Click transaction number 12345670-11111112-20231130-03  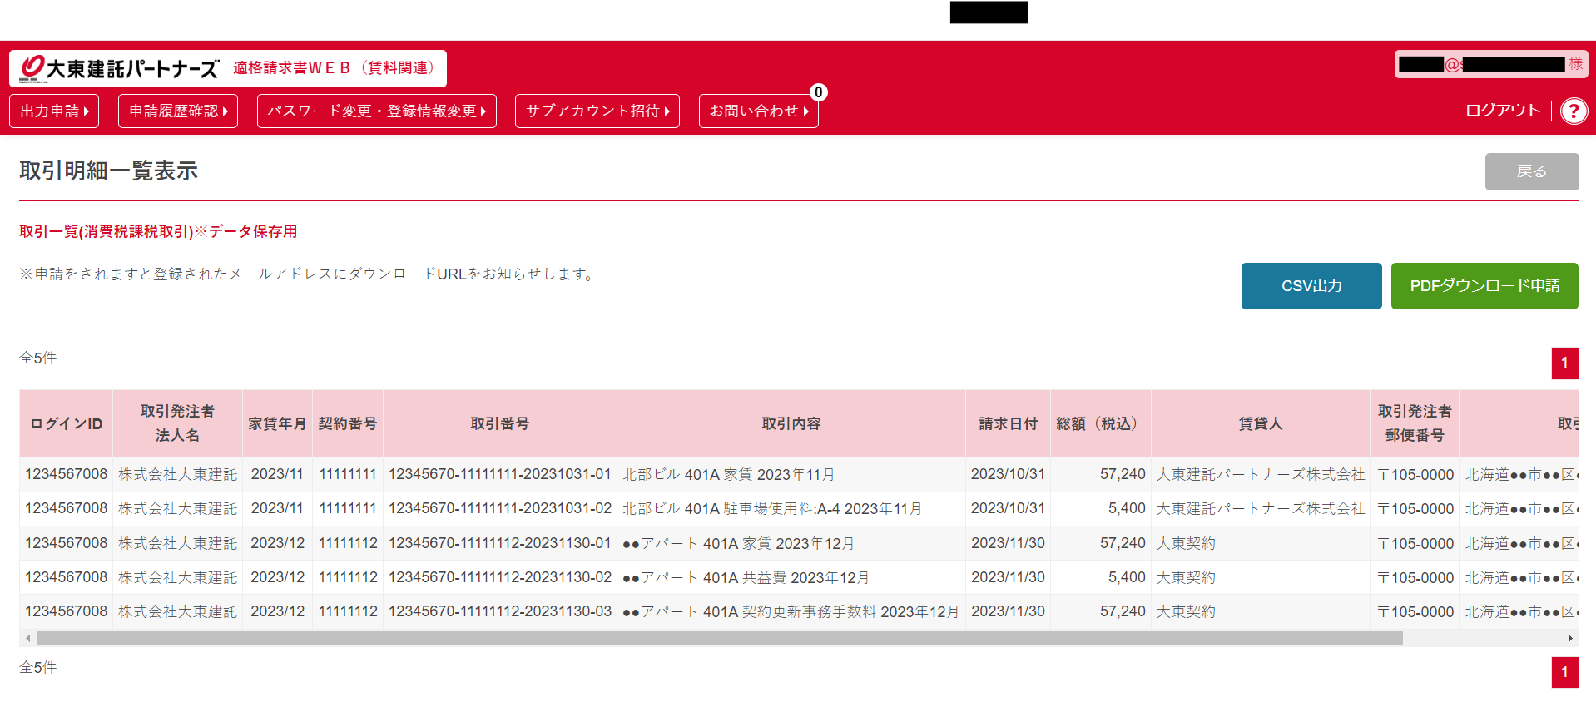(x=500, y=611)
